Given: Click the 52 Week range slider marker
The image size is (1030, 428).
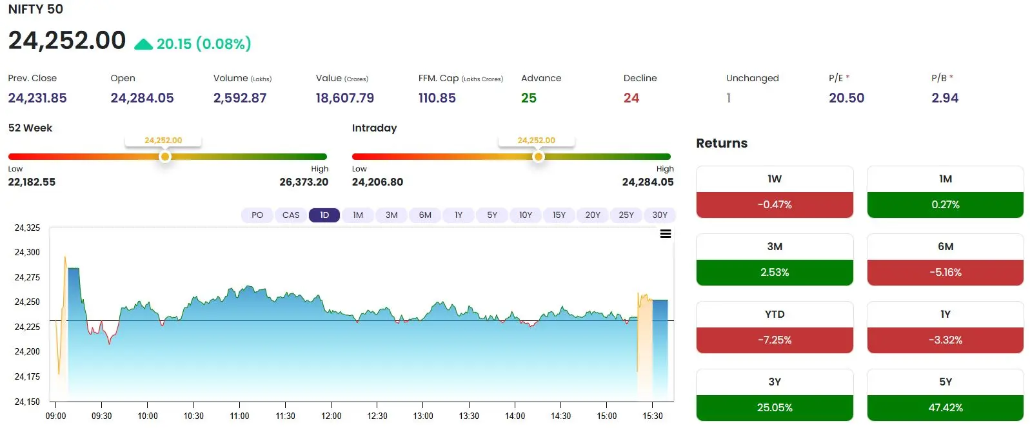Looking at the screenshot, I should [165, 157].
